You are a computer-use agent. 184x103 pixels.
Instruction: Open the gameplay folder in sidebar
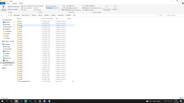tap(7, 34)
